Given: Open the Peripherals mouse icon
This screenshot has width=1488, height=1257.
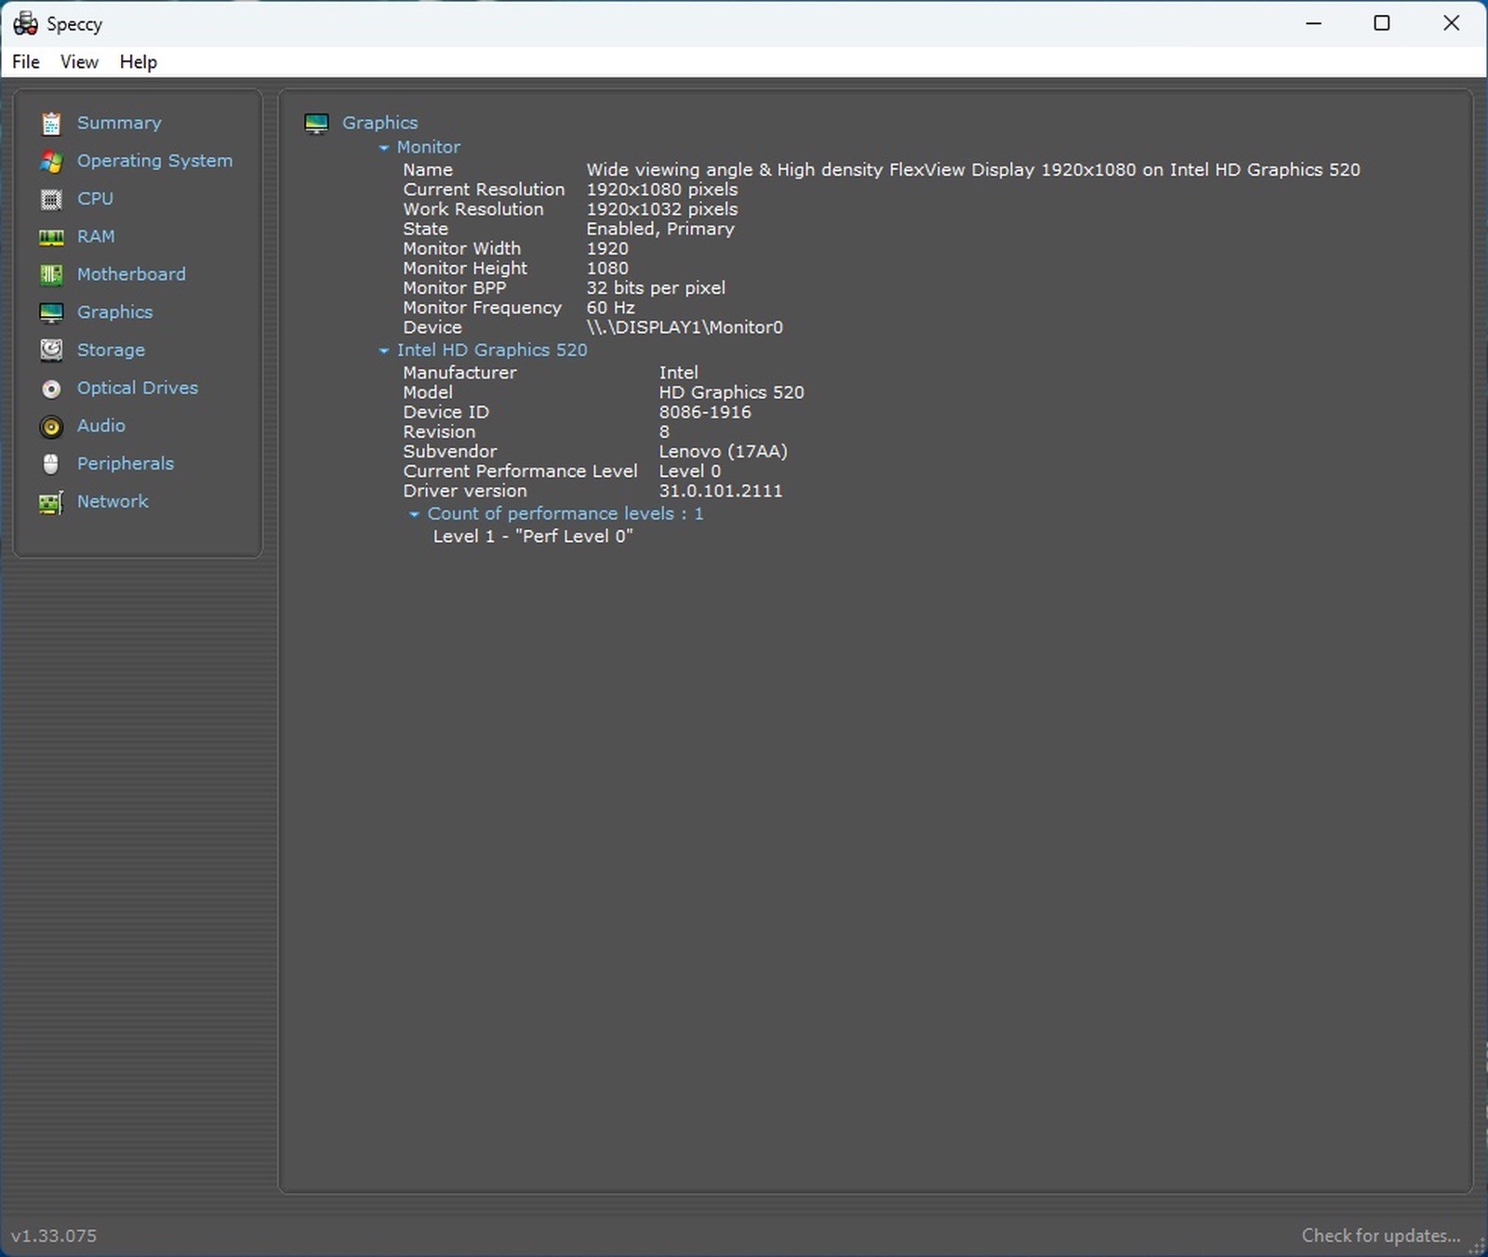Looking at the screenshot, I should pyautogui.click(x=51, y=464).
